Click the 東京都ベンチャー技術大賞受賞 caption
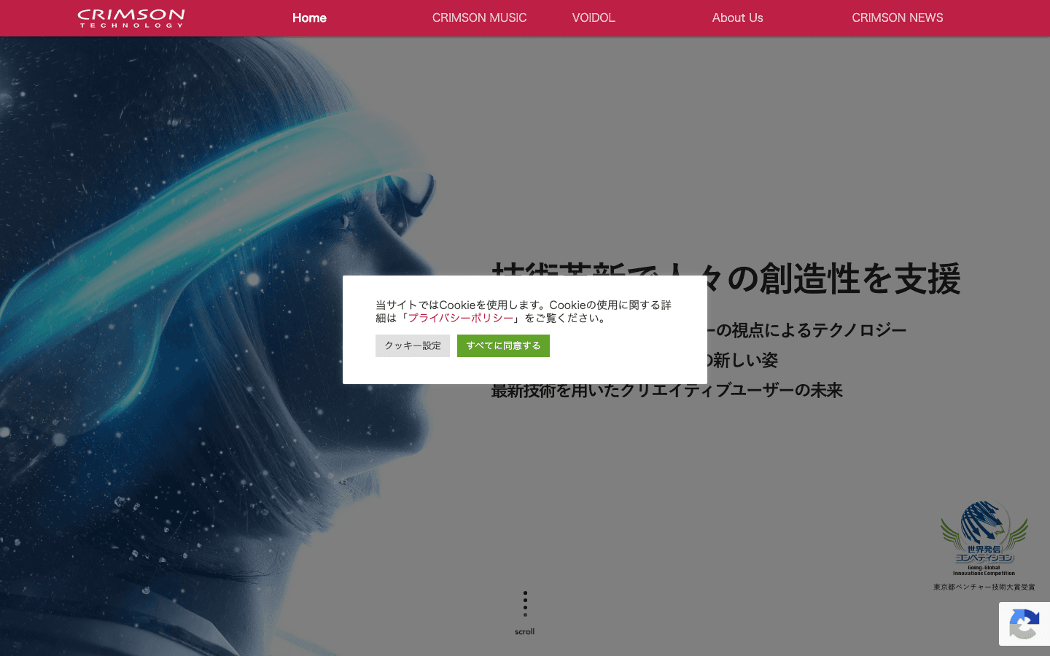Screen dimensions: 1050x656 point(984,587)
